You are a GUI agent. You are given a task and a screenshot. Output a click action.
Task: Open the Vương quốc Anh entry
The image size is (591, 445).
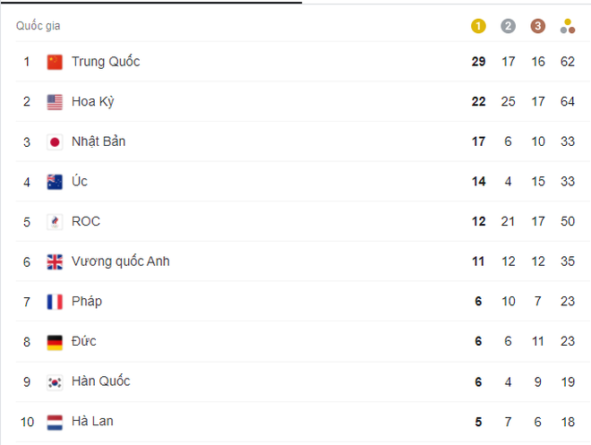tap(120, 261)
